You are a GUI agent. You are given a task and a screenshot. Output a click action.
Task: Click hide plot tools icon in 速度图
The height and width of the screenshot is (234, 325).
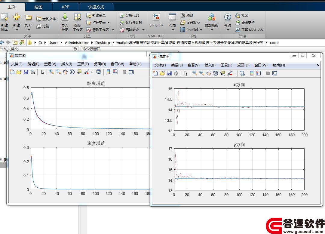[268, 73]
